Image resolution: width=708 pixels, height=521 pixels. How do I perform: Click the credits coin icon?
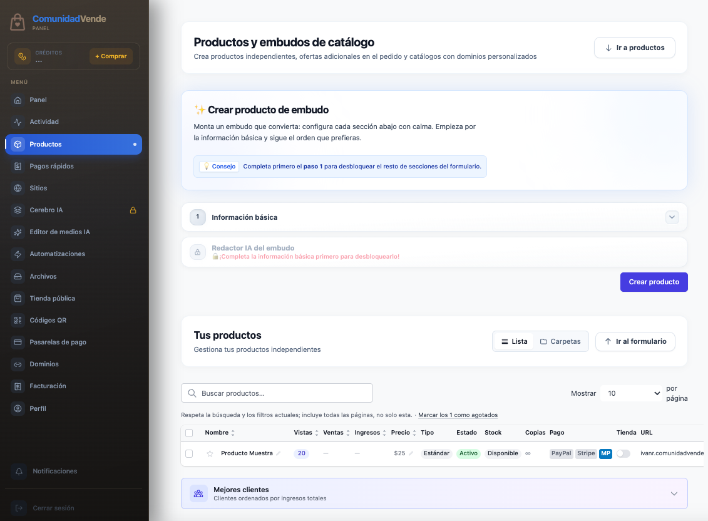(22, 56)
